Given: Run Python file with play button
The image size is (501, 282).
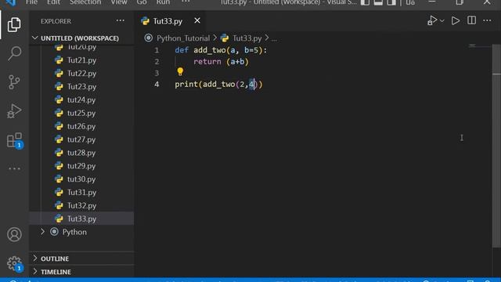Looking at the screenshot, I should coord(456,21).
